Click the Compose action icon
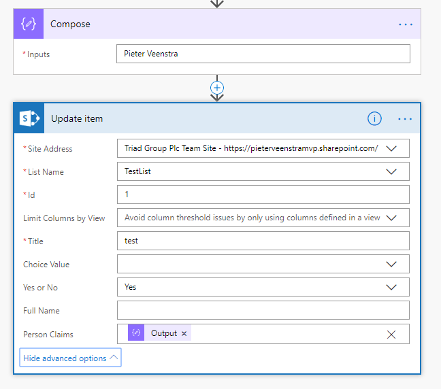The image size is (441, 389). click(x=29, y=24)
